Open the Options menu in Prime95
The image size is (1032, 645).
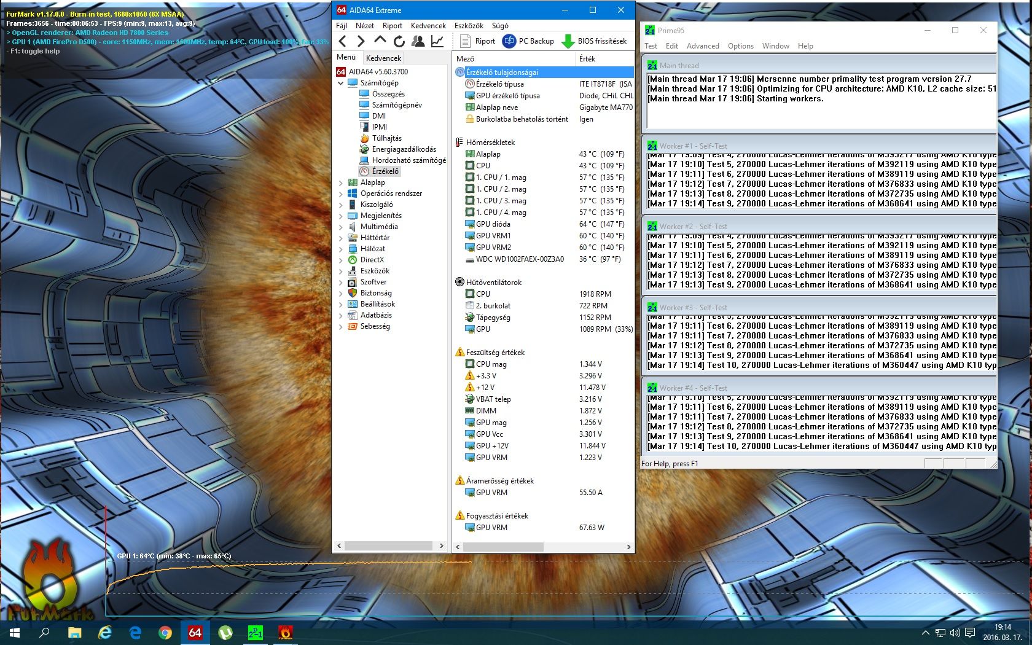[x=741, y=46]
